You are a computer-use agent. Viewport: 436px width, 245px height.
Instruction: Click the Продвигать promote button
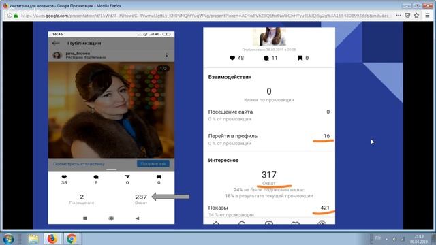coord(153,164)
